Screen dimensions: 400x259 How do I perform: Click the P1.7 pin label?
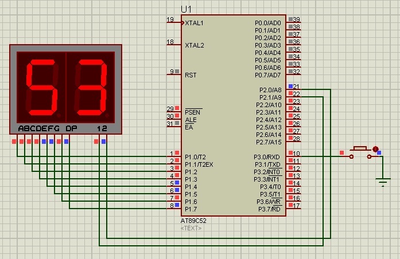[191, 209]
